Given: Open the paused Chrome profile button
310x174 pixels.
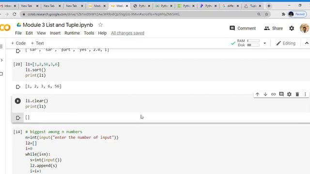Looking at the screenshot, I should point(297,14).
